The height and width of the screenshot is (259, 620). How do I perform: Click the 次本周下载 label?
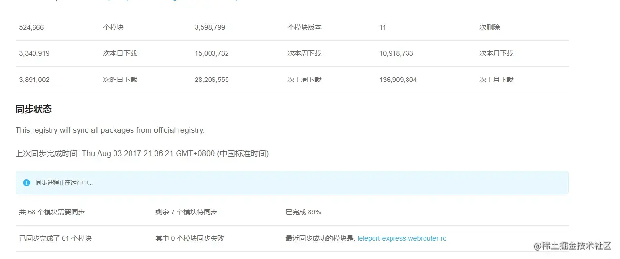[x=304, y=53]
